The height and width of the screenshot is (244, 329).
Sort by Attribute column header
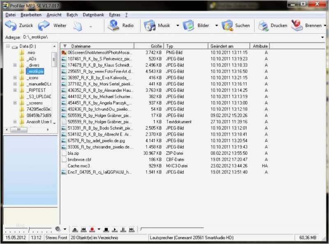[x=260, y=46]
